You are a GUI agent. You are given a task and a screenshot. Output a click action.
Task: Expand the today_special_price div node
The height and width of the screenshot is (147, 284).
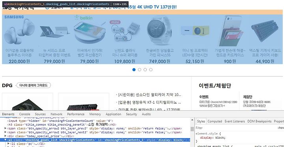(x=6, y=136)
